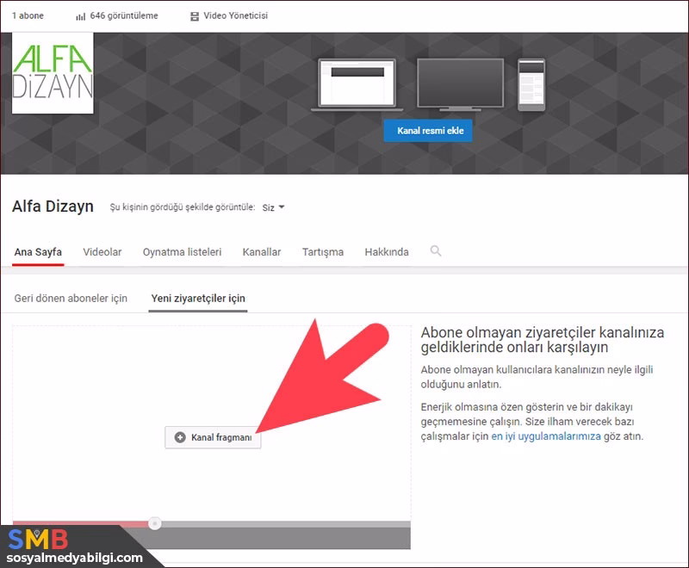The width and height of the screenshot is (689, 568).
Task: Click the Kanal resmi ekle button
Action: [427, 129]
